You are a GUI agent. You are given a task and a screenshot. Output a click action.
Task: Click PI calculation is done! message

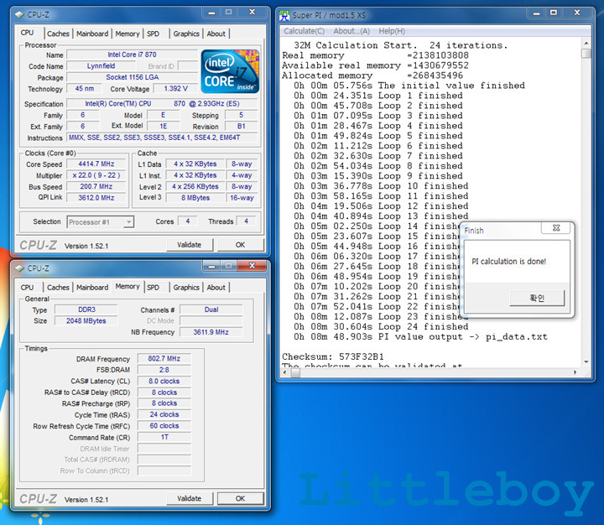tap(509, 262)
